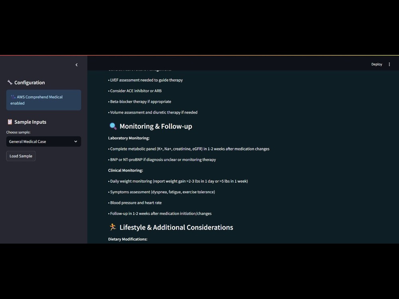Viewport: 399px width, 299px height.
Task: Click the Symptoms assessment bullet
Action: point(161,192)
